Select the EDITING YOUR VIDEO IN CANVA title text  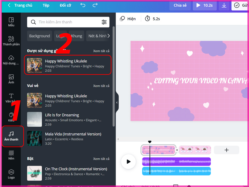coord(201,81)
